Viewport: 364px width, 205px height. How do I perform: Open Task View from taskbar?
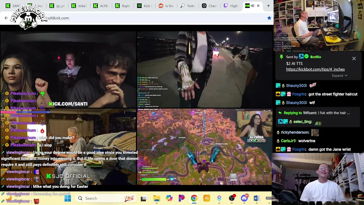143,198
